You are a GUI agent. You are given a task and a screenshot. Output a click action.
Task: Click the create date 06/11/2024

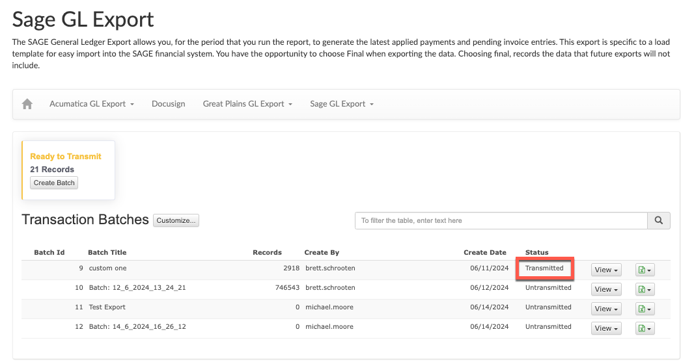coord(489,268)
